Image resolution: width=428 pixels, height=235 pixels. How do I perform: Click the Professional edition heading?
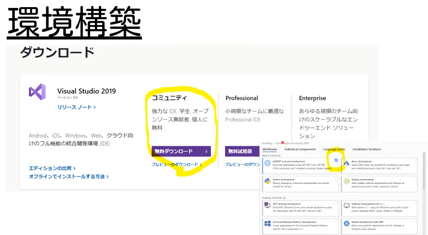coord(242,98)
